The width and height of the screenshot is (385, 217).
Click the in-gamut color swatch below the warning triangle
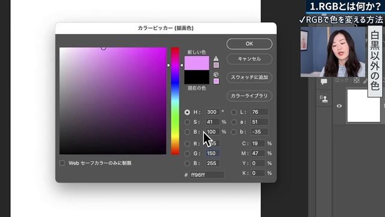click(x=216, y=65)
